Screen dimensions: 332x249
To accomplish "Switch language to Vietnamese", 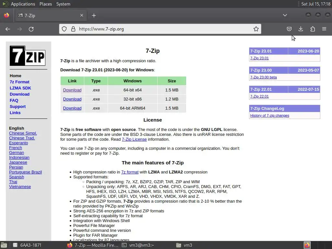I will [x=20, y=187].
